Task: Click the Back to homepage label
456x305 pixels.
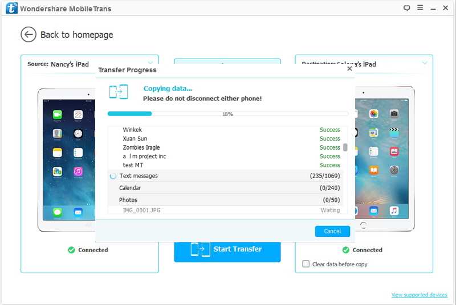Action: point(77,35)
